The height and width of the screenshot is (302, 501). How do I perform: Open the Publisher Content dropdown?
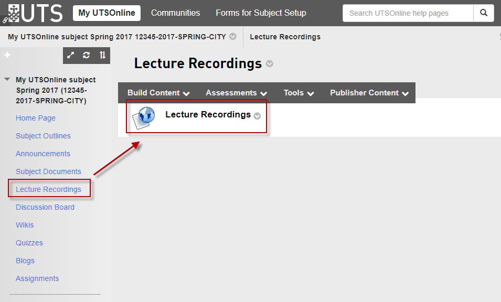click(x=369, y=93)
